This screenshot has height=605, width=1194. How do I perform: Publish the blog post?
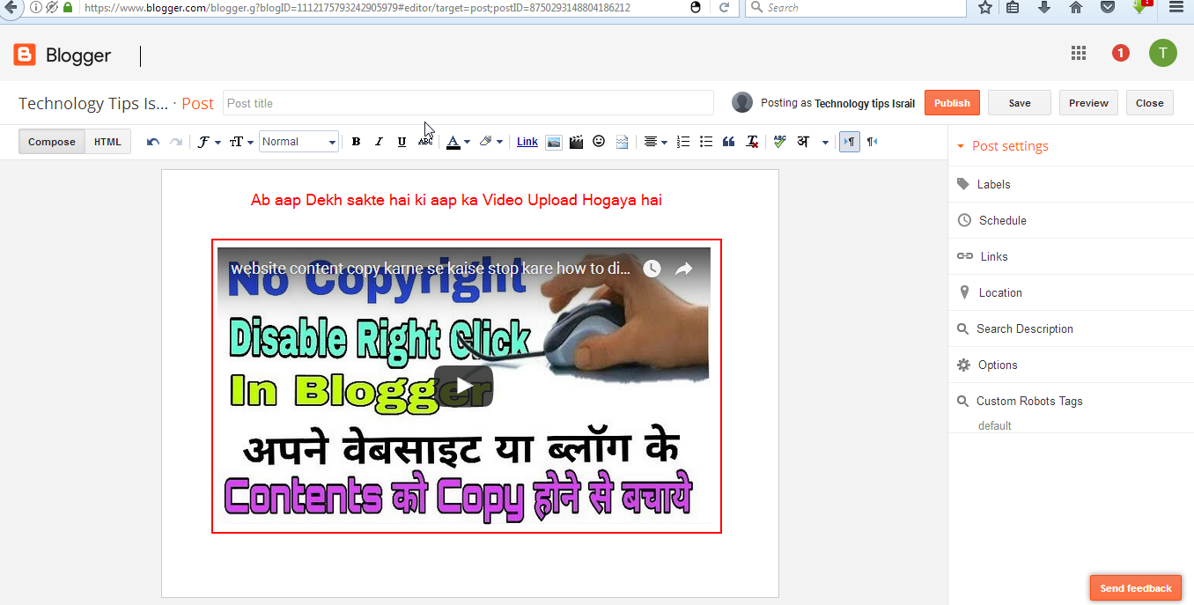click(x=952, y=103)
